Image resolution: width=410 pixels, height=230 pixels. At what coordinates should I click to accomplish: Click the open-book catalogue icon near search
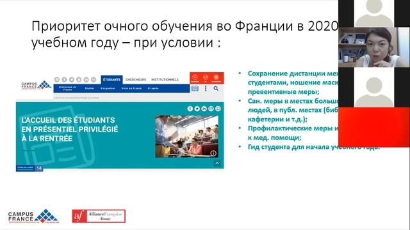click(195, 89)
